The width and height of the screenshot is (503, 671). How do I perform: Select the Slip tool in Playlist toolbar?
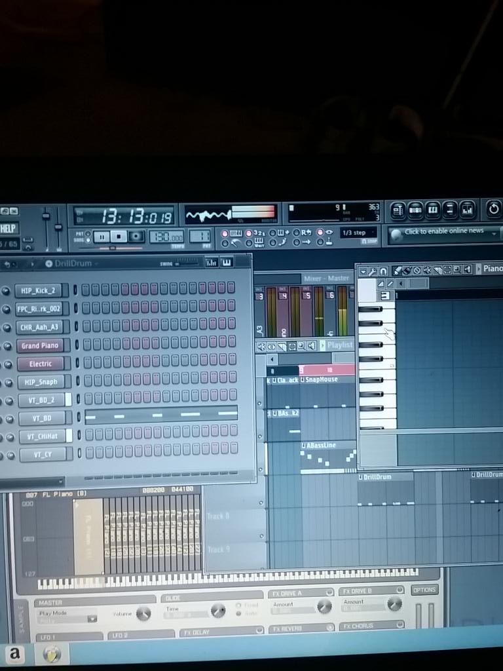(x=272, y=347)
